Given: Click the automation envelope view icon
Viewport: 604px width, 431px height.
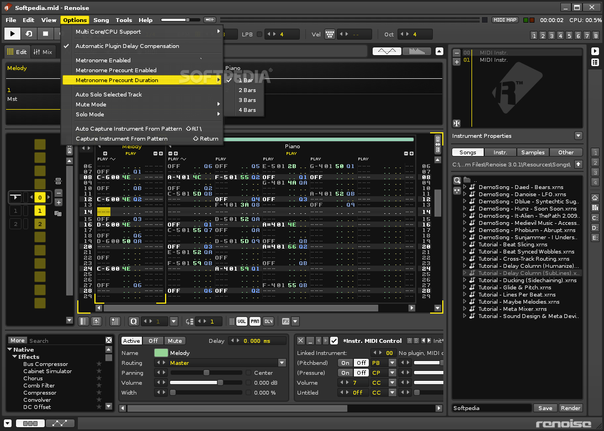Looking at the screenshot, I should 60,423.
